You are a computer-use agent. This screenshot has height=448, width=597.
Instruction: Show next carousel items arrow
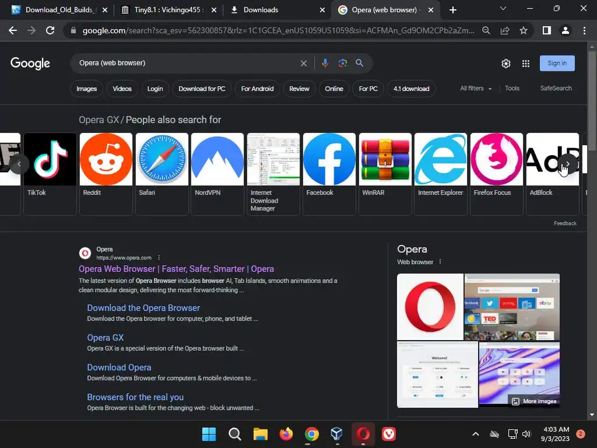coord(567,164)
